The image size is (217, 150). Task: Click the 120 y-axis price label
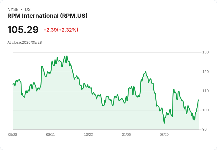[206, 72]
